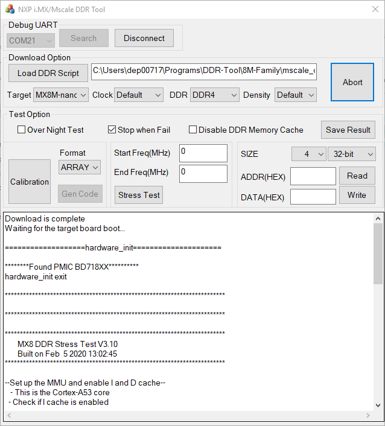Click the Start Freq(MHz) input field
Screen dimensions: 385x426
[203, 153]
